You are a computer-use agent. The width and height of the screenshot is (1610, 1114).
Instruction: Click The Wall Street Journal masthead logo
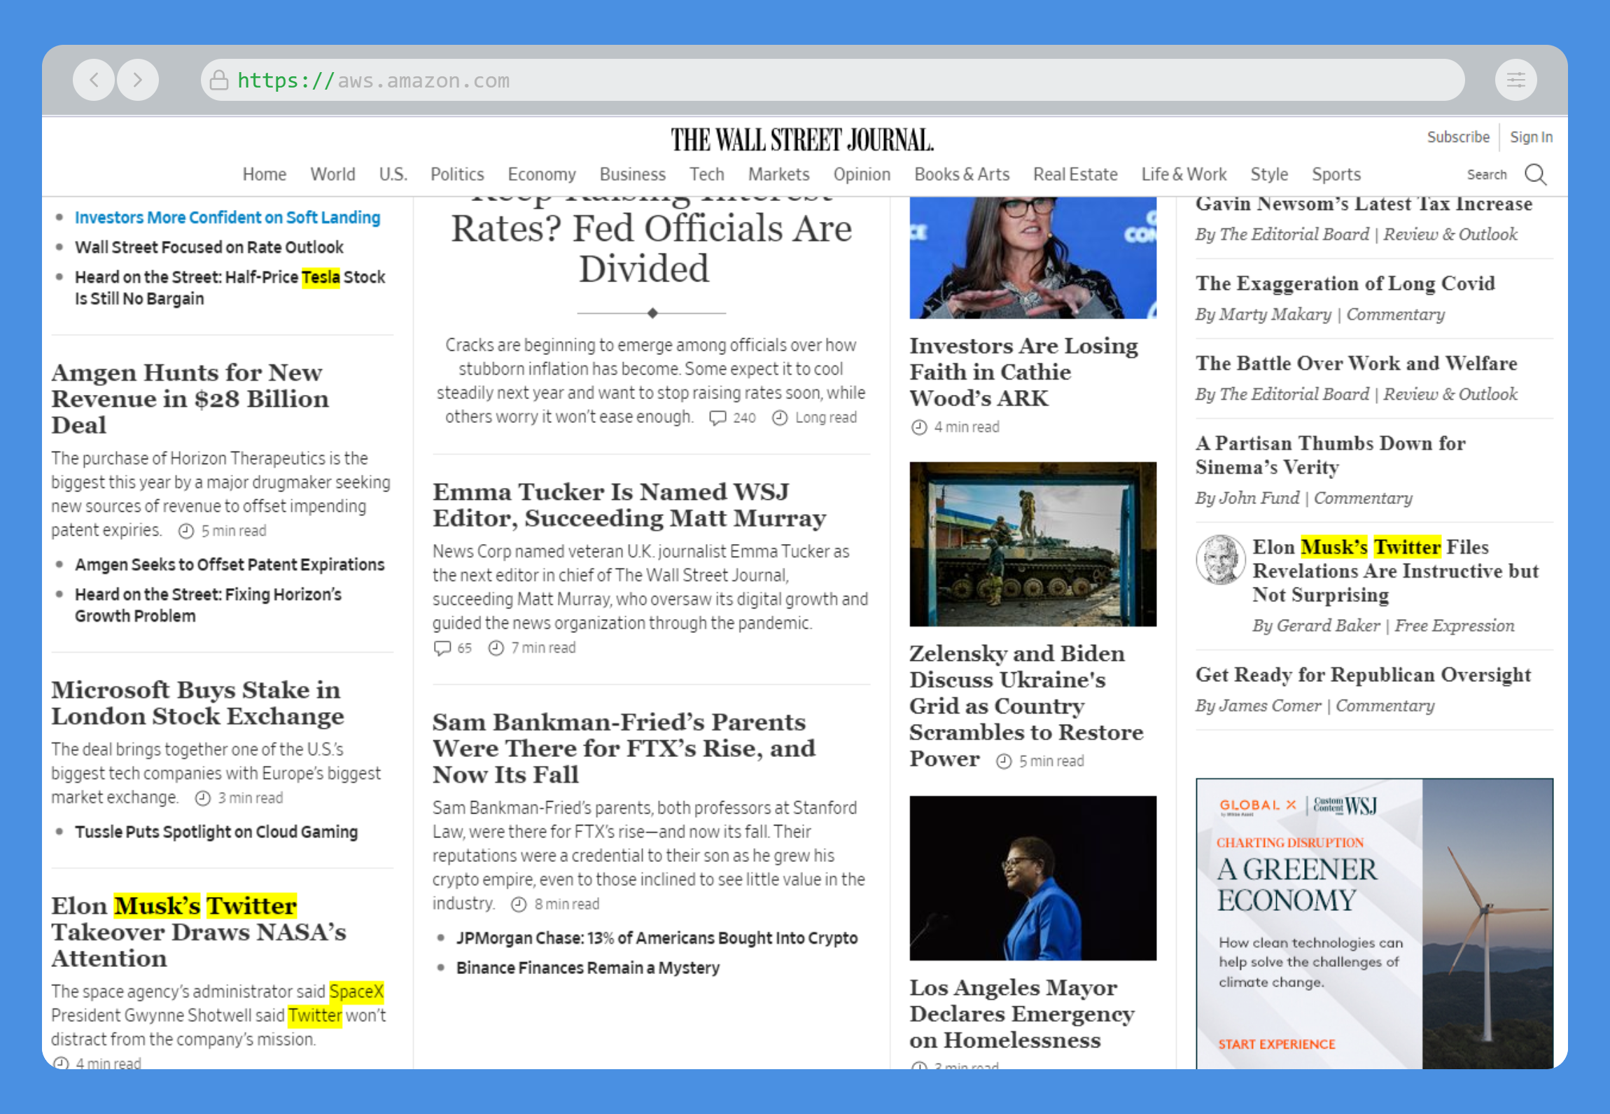802,140
